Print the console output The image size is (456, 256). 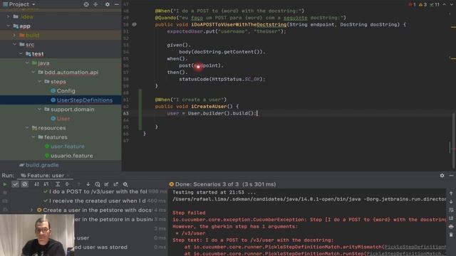pyautogui.click(x=451, y=227)
